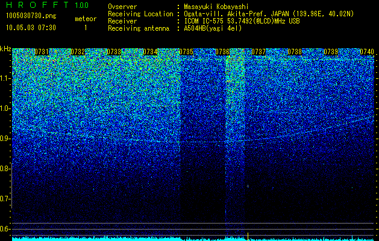Click the 1.0 kHz axis label
The image size is (379, 241).
tap(4, 108)
